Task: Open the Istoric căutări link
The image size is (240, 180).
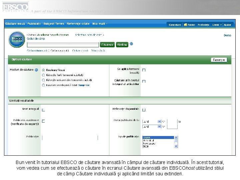Action: 98,51
